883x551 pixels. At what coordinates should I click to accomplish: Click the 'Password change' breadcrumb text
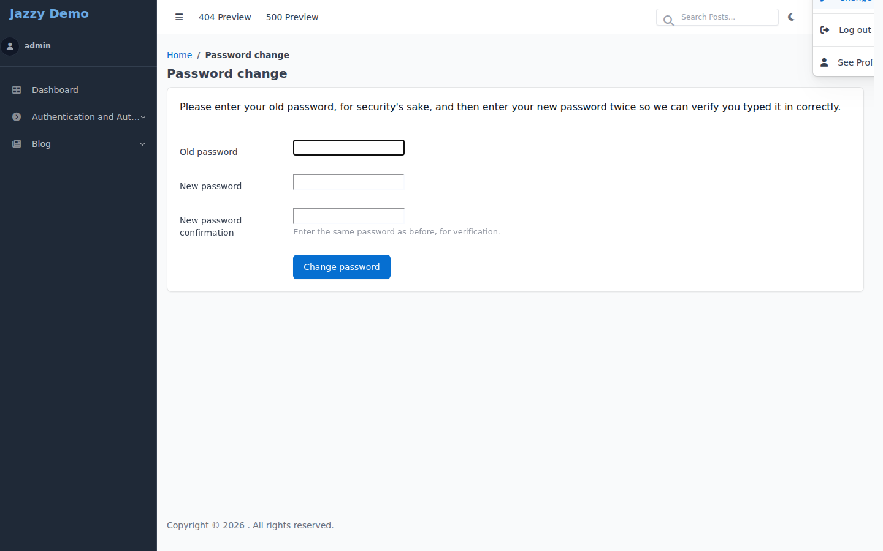coord(247,55)
